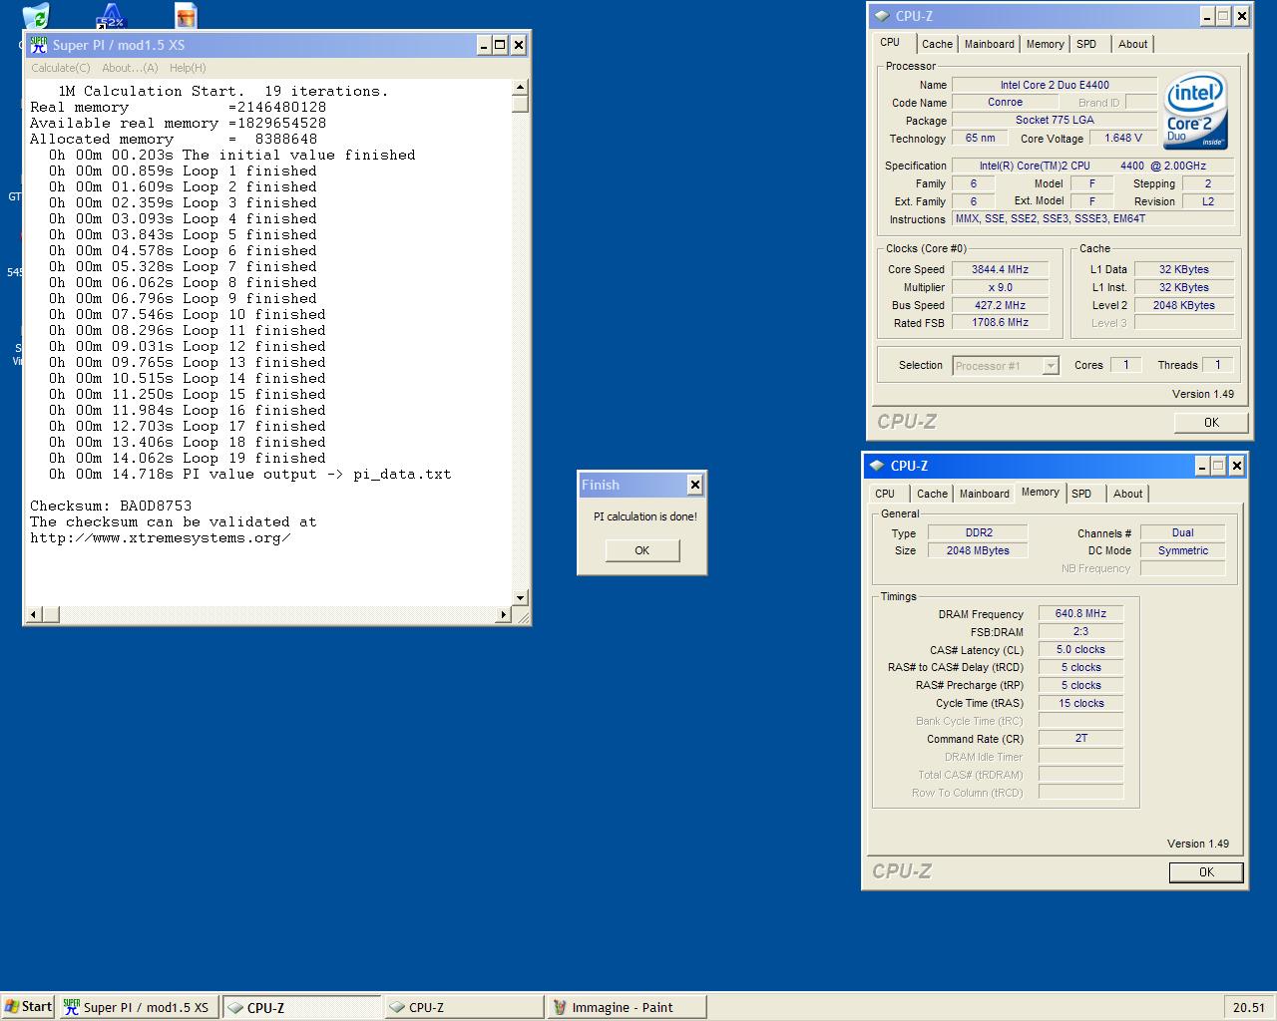Image resolution: width=1277 pixels, height=1021 pixels.
Task: Open the Help(H) menu in Super PI
Action: tap(188, 68)
